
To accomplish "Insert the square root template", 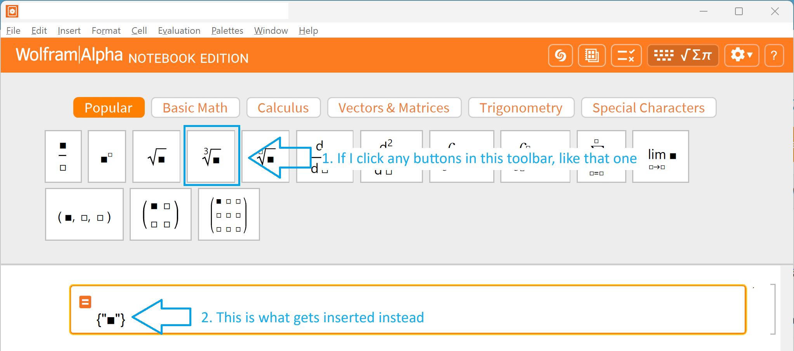I will click(x=156, y=156).
